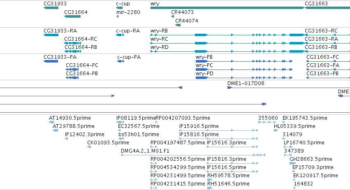350x190 pixels.
Task: Click the 347389 feature label
Action: click(294, 151)
